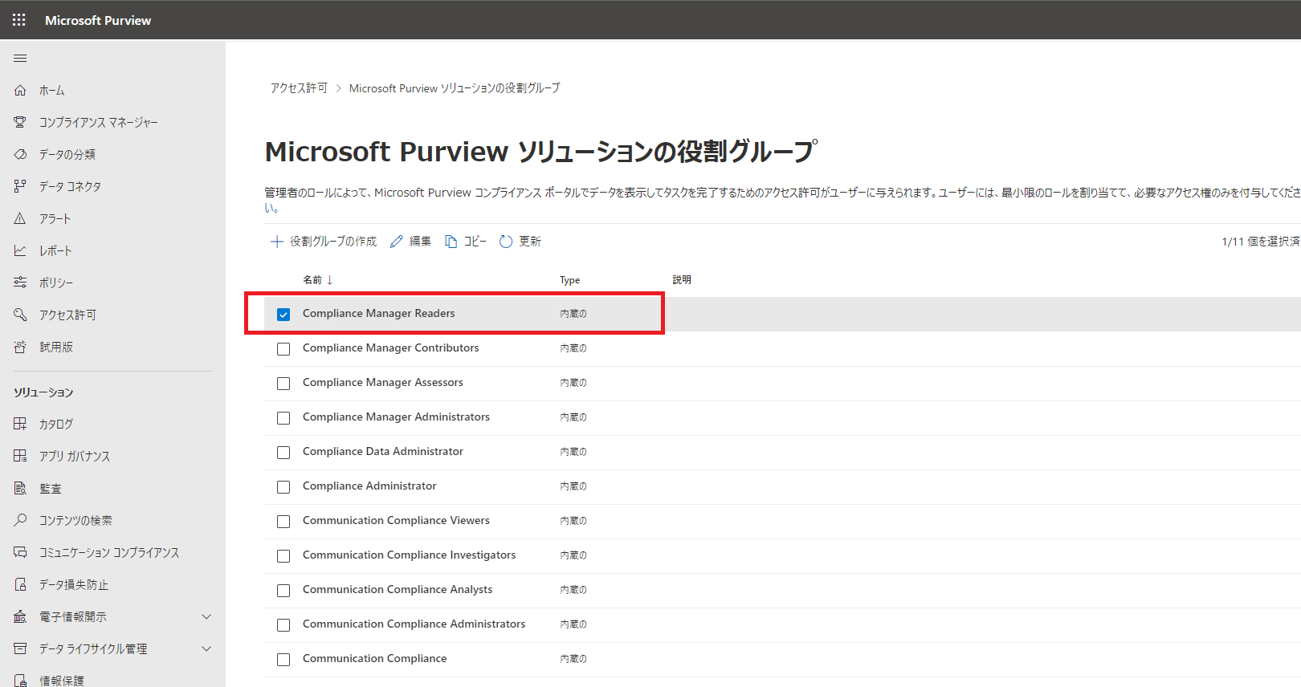The height and width of the screenshot is (687, 1301).
Task: Expand the 電子情報開示 chevron
Action: point(206,616)
